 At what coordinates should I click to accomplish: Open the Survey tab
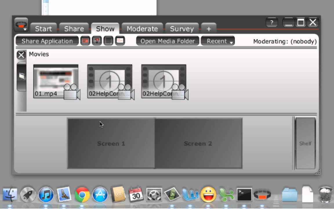click(x=182, y=28)
